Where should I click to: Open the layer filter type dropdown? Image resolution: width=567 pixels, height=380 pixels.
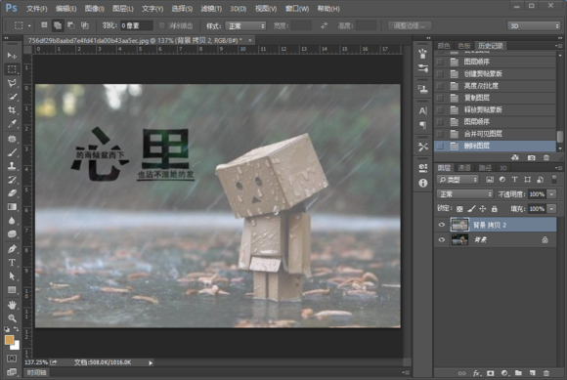(458, 180)
